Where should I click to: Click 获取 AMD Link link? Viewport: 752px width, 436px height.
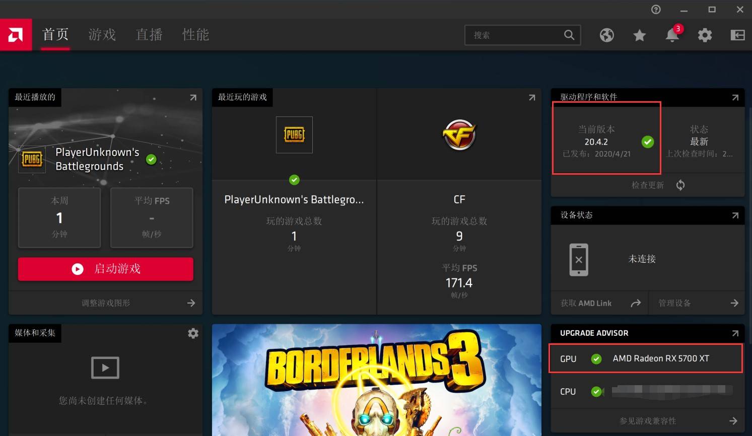pyautogui.click(x=586, y=303)
